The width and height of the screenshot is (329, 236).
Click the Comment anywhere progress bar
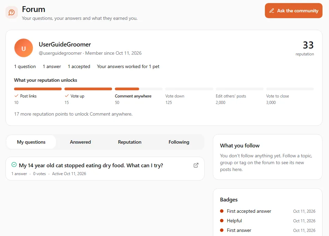pos(139,89)
